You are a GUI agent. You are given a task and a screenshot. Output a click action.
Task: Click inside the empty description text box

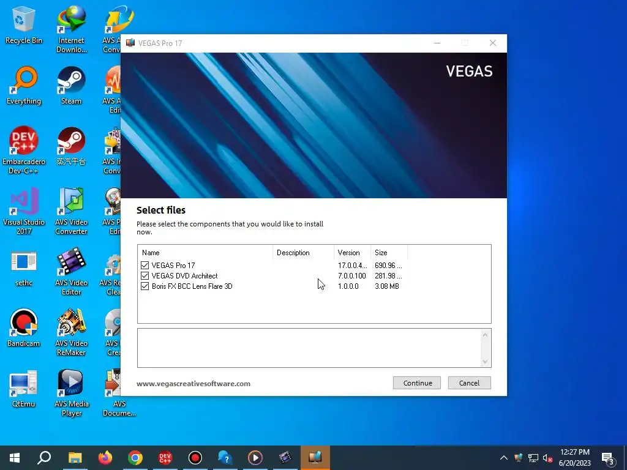point(309,348)
